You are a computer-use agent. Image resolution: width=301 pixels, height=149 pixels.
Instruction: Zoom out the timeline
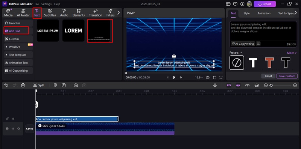tap(266, 85)
